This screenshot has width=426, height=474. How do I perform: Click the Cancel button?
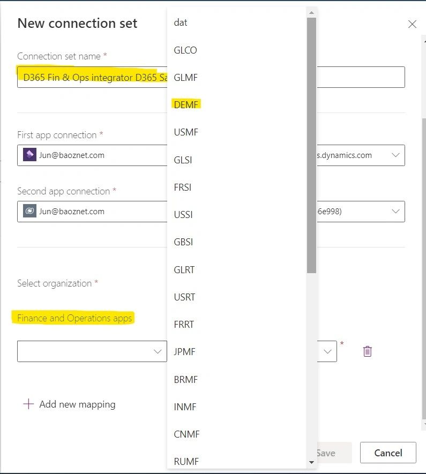pyautogui.click(x=387, y=453)
